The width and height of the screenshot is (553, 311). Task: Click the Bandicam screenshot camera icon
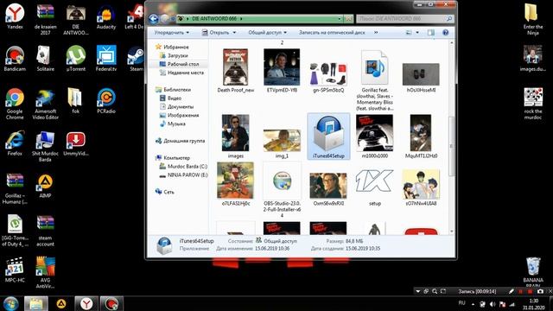540,291
